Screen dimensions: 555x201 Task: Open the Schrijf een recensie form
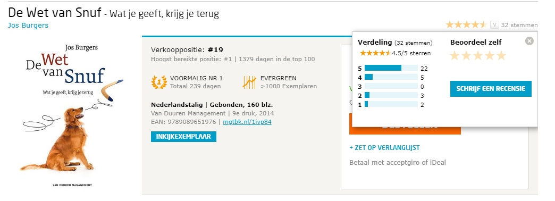tap(491, 89)
